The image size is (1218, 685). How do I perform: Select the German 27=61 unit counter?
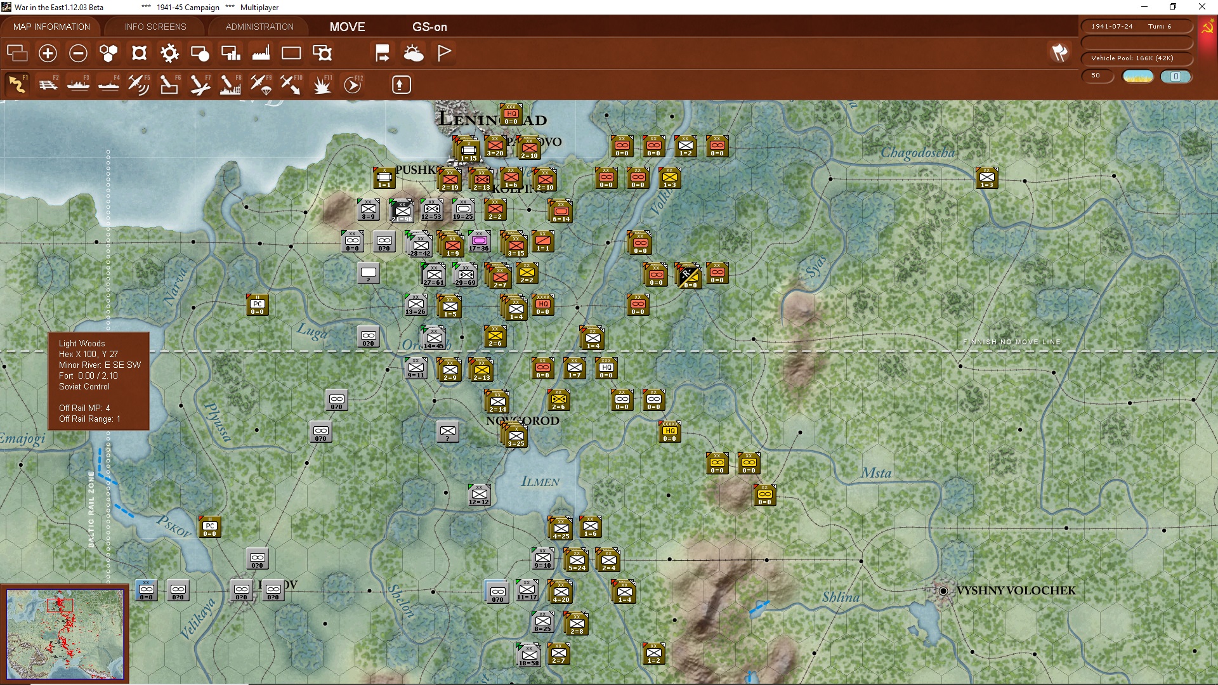point(433,275)
